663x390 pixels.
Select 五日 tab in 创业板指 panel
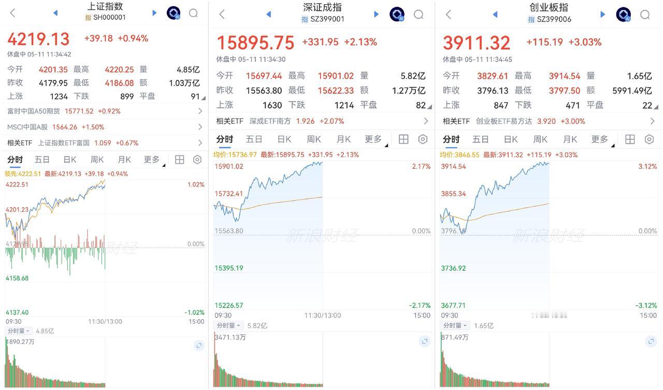[x=481, y=139]
